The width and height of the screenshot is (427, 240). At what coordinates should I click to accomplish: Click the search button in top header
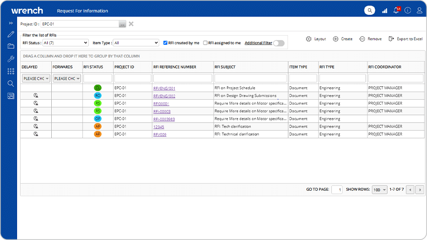click(369, 10)
